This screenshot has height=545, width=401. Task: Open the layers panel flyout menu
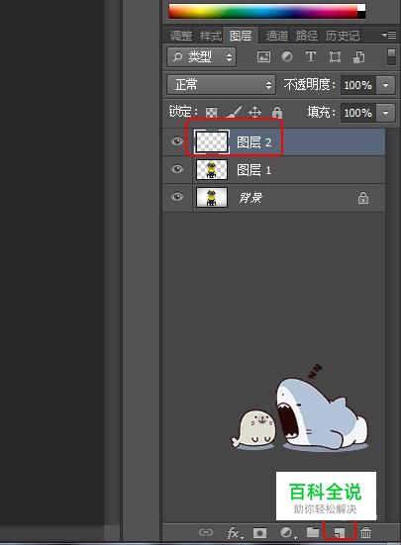(x=389, y=35)
